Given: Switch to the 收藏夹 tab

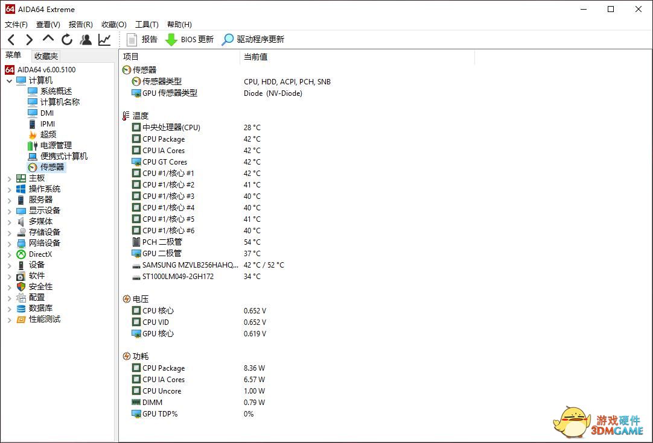Looking at the screenshot, I should (x=46, y=56).
